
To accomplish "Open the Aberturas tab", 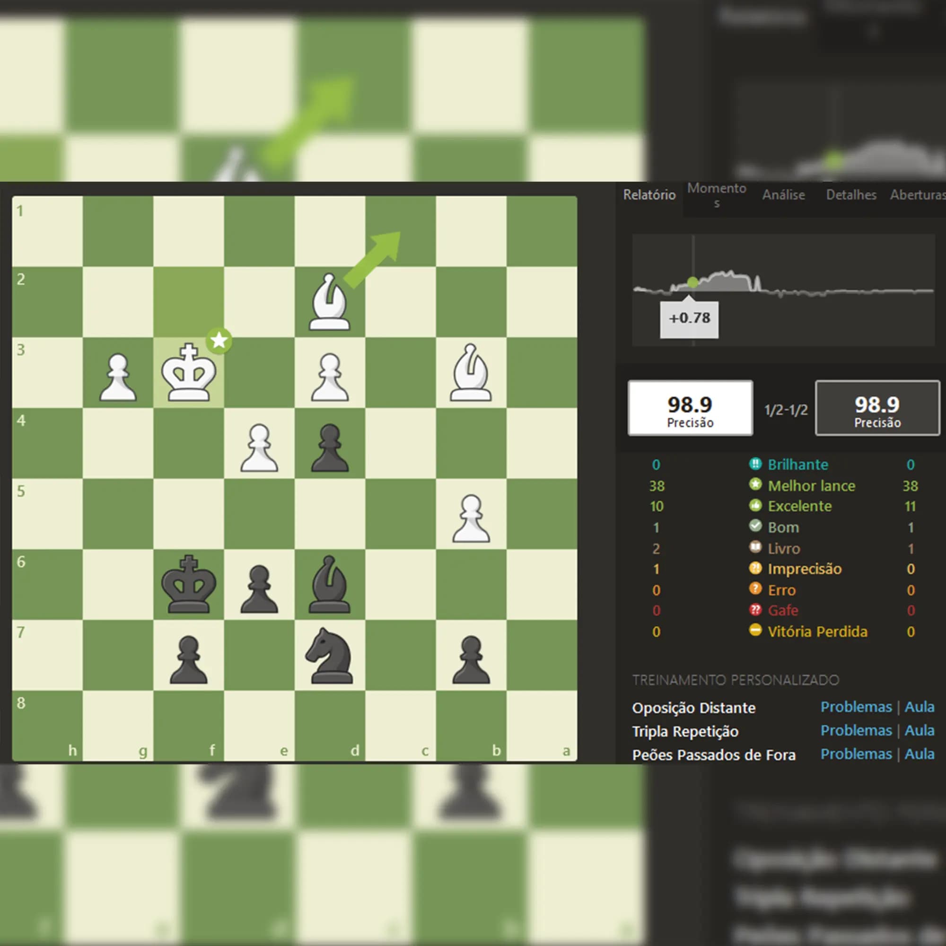I will (918, 195).
